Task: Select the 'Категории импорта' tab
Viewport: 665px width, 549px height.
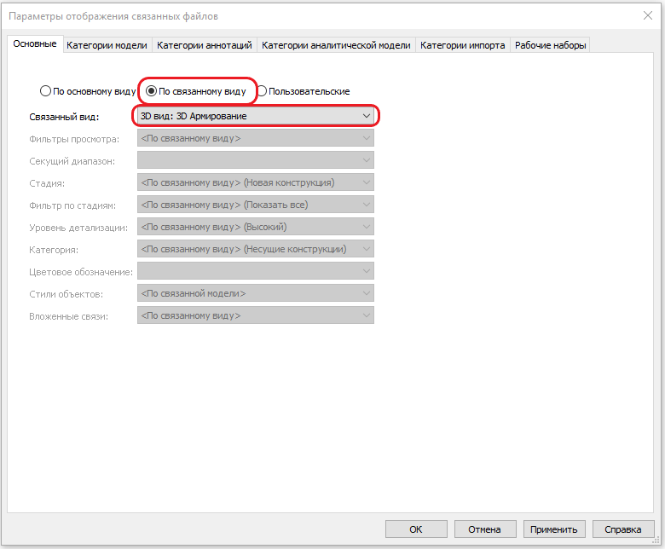Action: (x=462, y=45)
